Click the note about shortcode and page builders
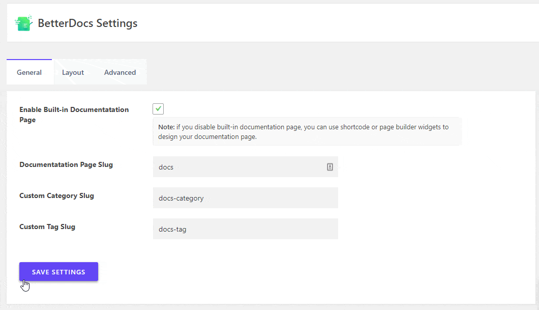Image resolution: width=539 pixels, height=310 pixels. coord(305,131)
